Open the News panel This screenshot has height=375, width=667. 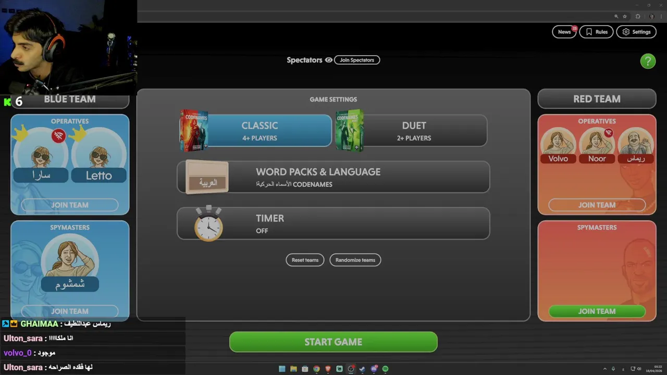pyautogui.click(x=564, y=32)
